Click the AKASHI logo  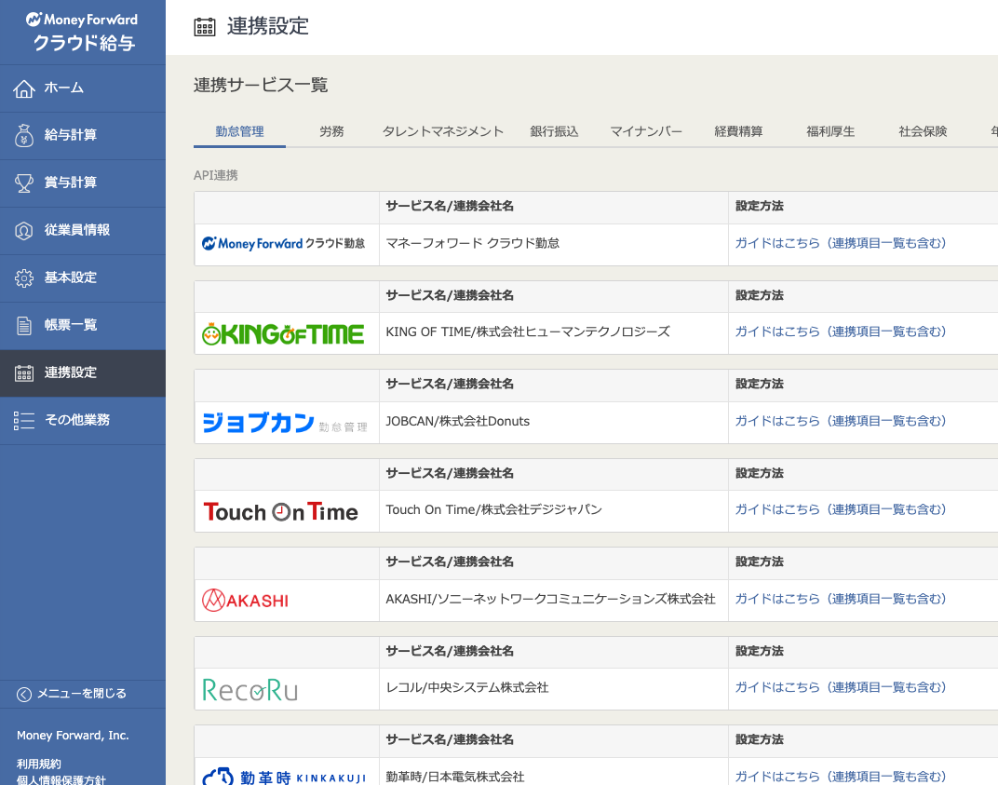click(245, 600)
